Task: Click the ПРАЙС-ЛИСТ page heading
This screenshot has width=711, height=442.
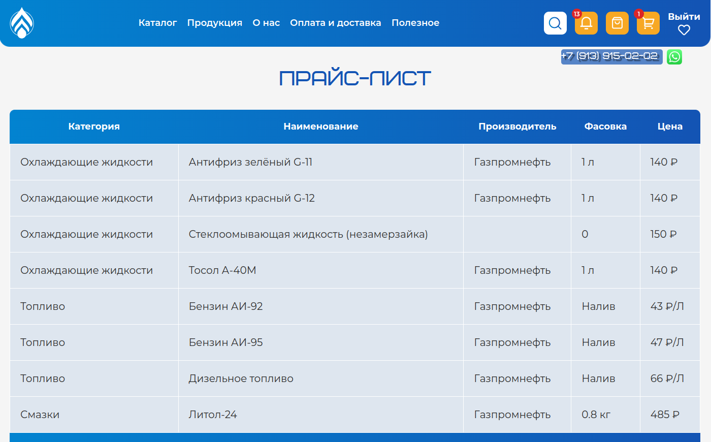Action: (355, 78)
